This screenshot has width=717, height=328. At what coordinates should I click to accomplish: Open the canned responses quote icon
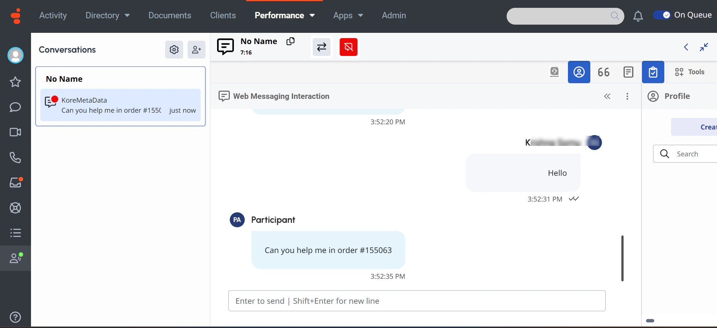tap(603, 72)
